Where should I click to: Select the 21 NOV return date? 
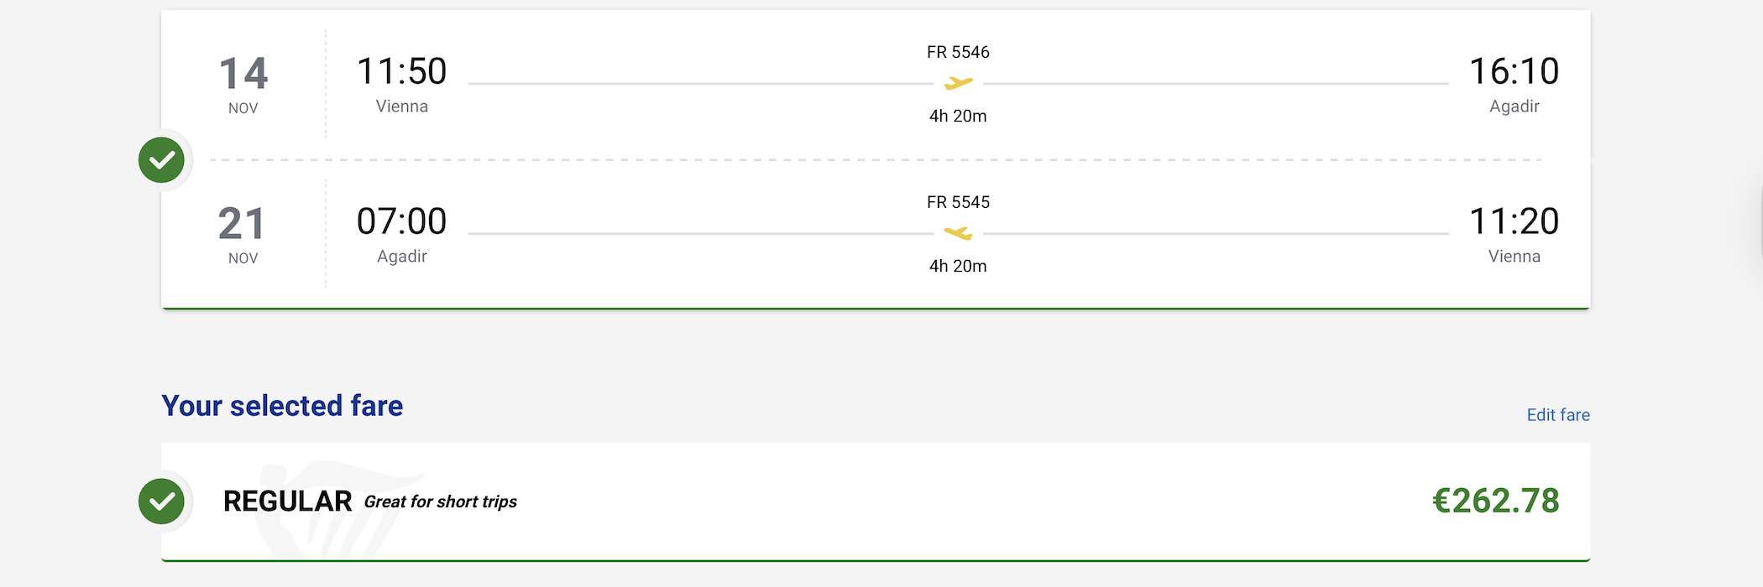coord(243,235)
